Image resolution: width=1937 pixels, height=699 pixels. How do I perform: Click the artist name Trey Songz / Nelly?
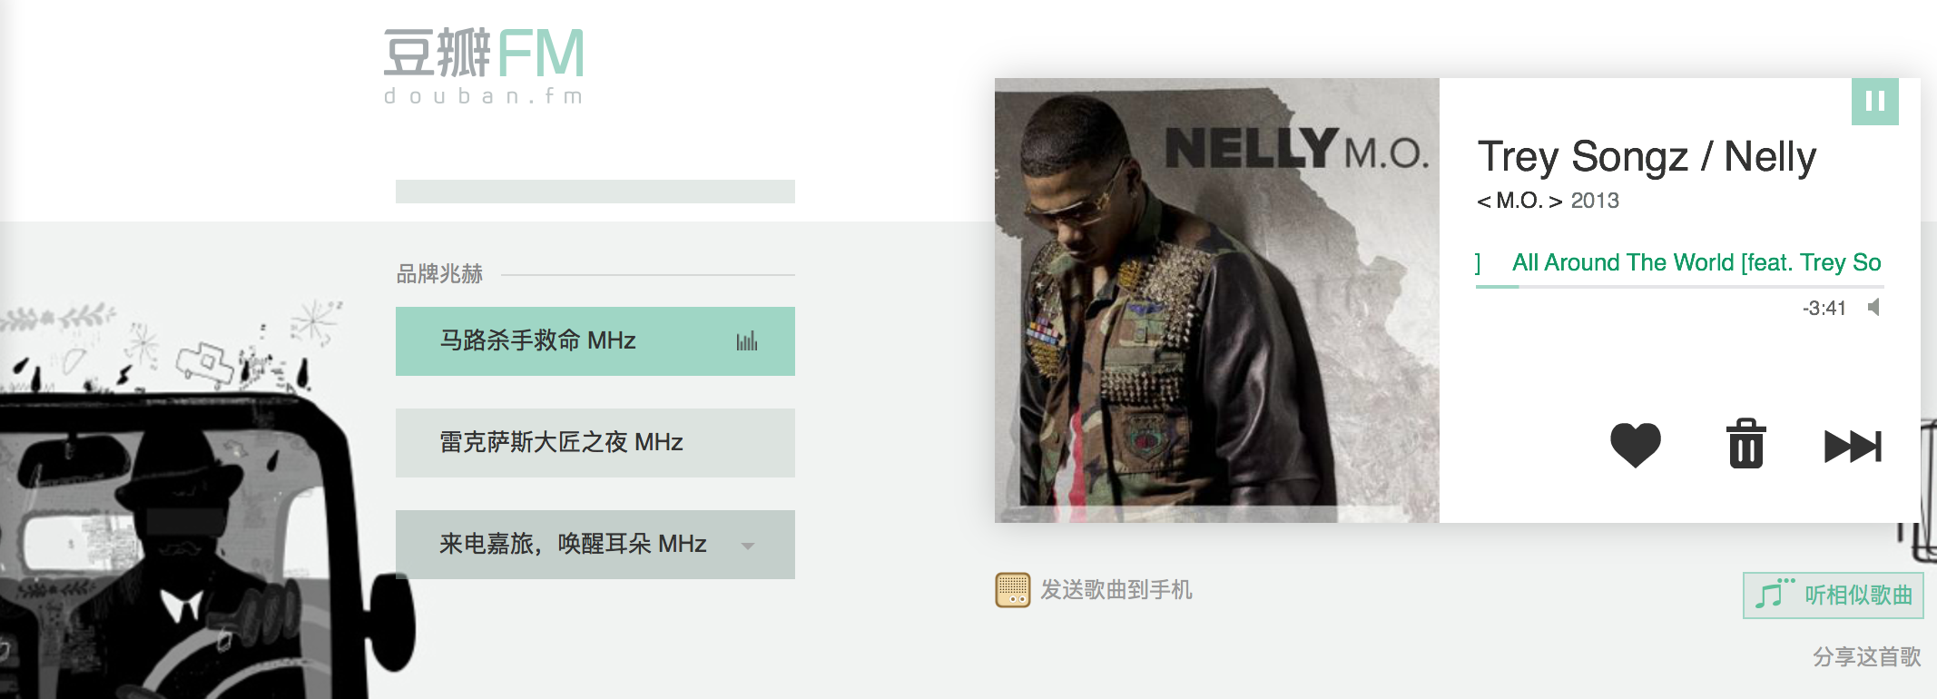tap(1647, 157)
